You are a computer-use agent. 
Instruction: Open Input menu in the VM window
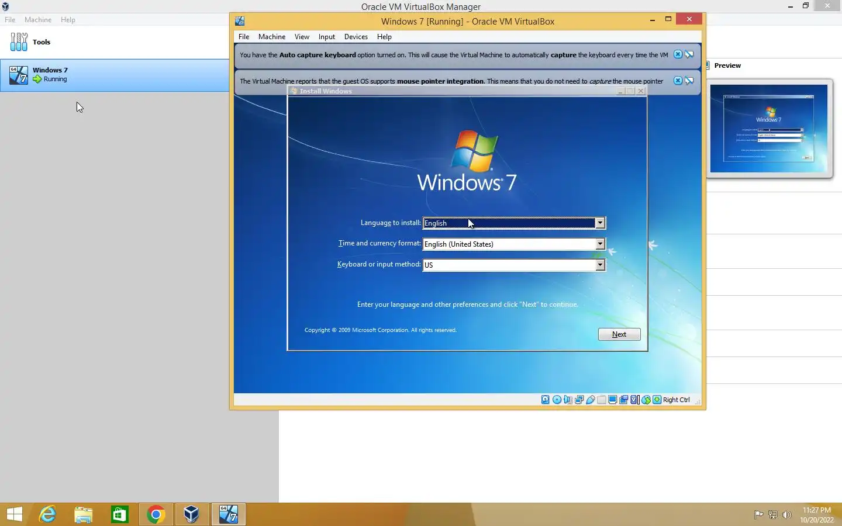click(327, 37)
